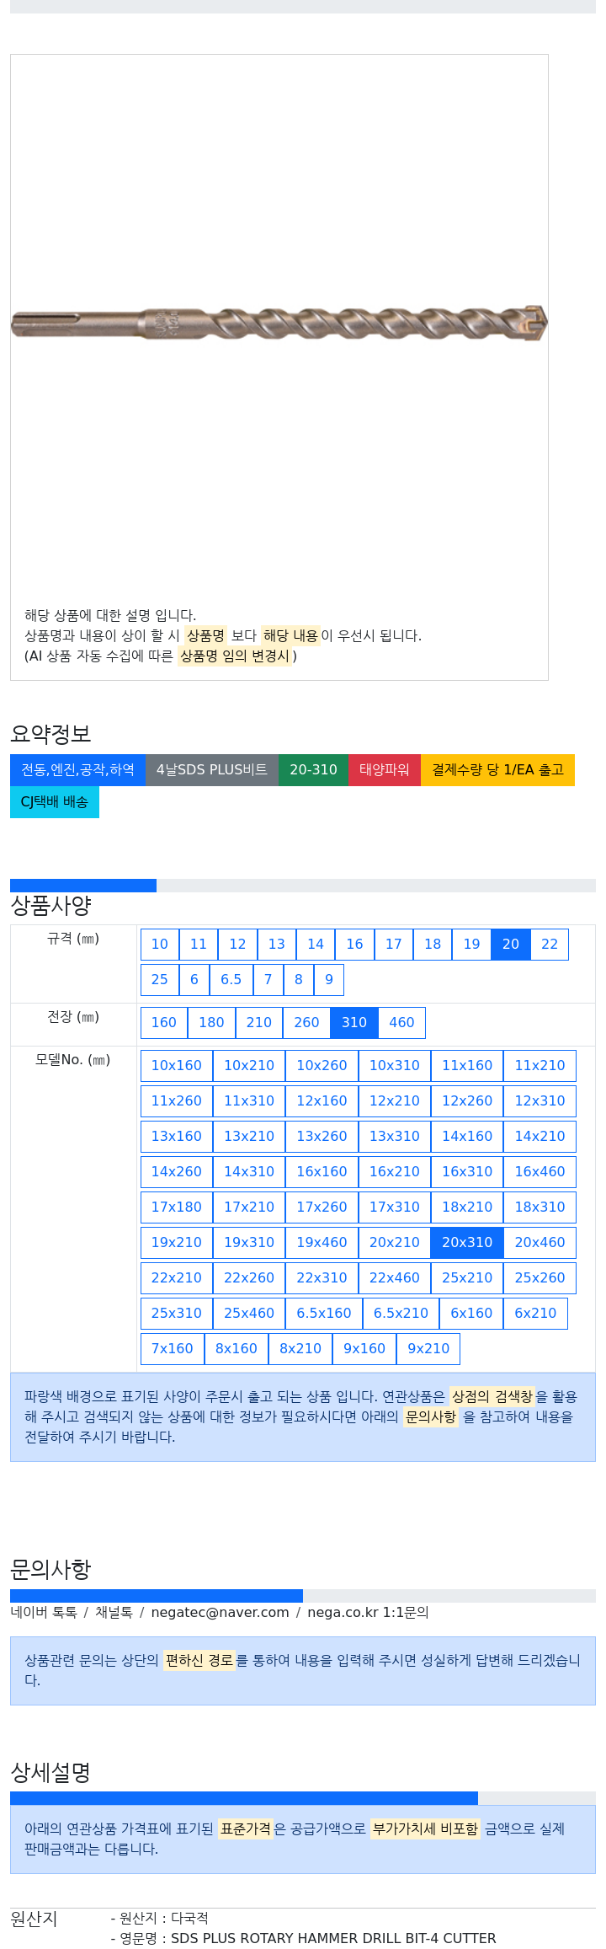Image resolution: width=606 pixels, height=1949 pixels.
Task: Open the 태양파워 brand tag
Action: pyautogui.click(x=385, y=769)
